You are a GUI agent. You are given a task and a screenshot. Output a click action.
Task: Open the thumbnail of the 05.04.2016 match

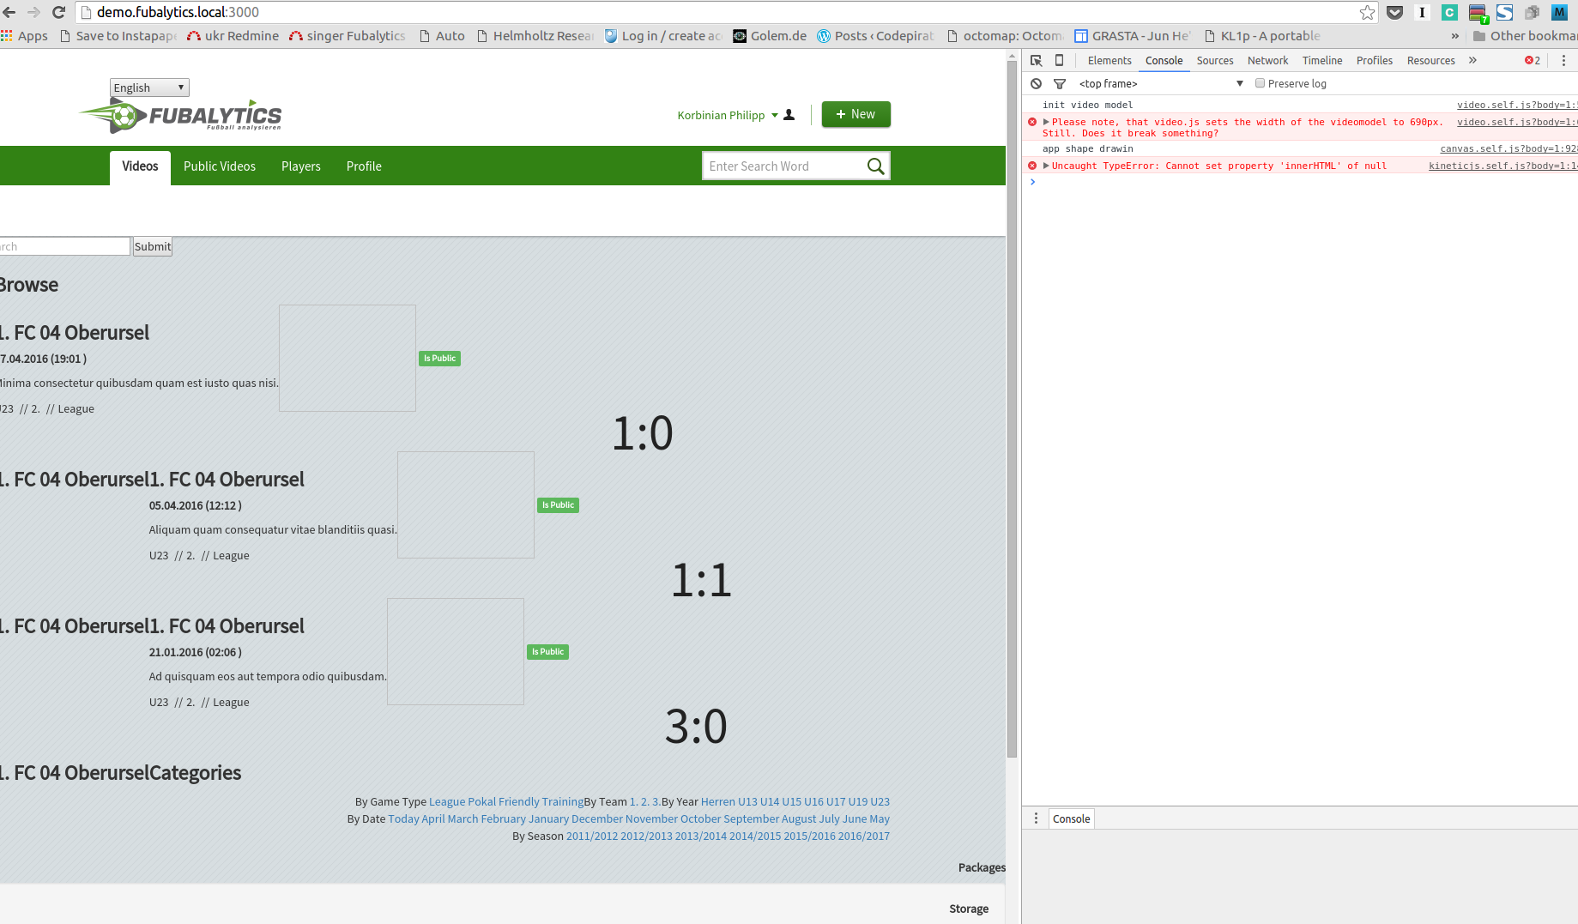pos(466,504)
